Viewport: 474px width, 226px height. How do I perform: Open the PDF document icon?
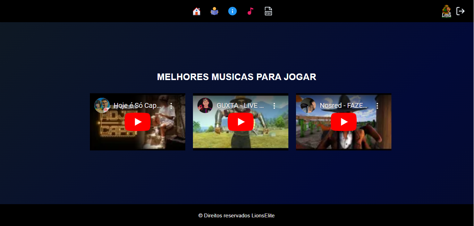click(x=268, y=11)
